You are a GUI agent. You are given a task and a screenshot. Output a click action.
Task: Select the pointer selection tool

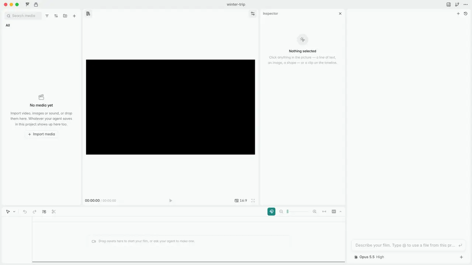[x=8, y=212]
